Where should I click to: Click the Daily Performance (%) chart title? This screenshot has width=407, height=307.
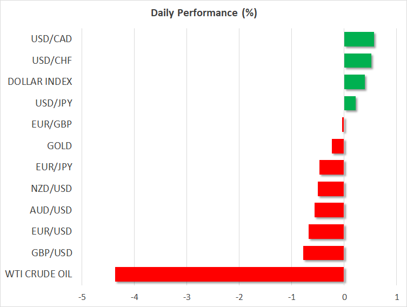203,13
